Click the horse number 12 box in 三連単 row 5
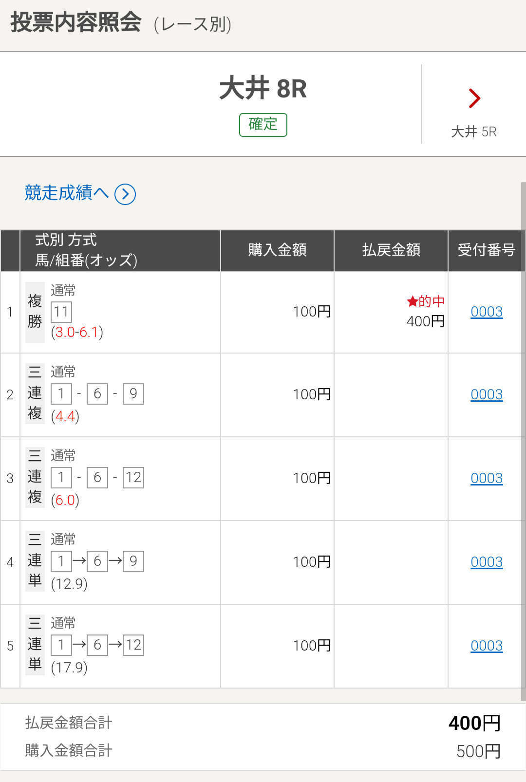526x782 pixels. pyautogui.click(x=133, y=645)
